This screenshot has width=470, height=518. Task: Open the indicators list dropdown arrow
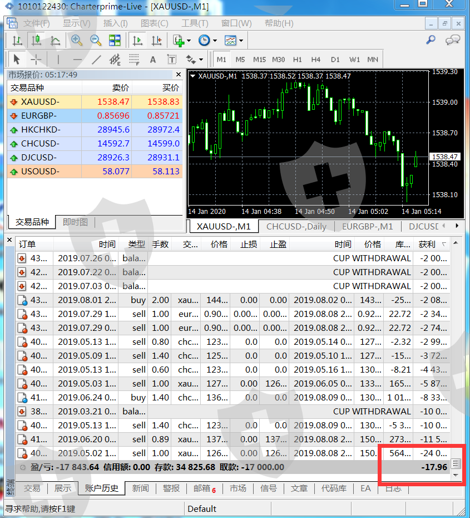click(189, 41)
